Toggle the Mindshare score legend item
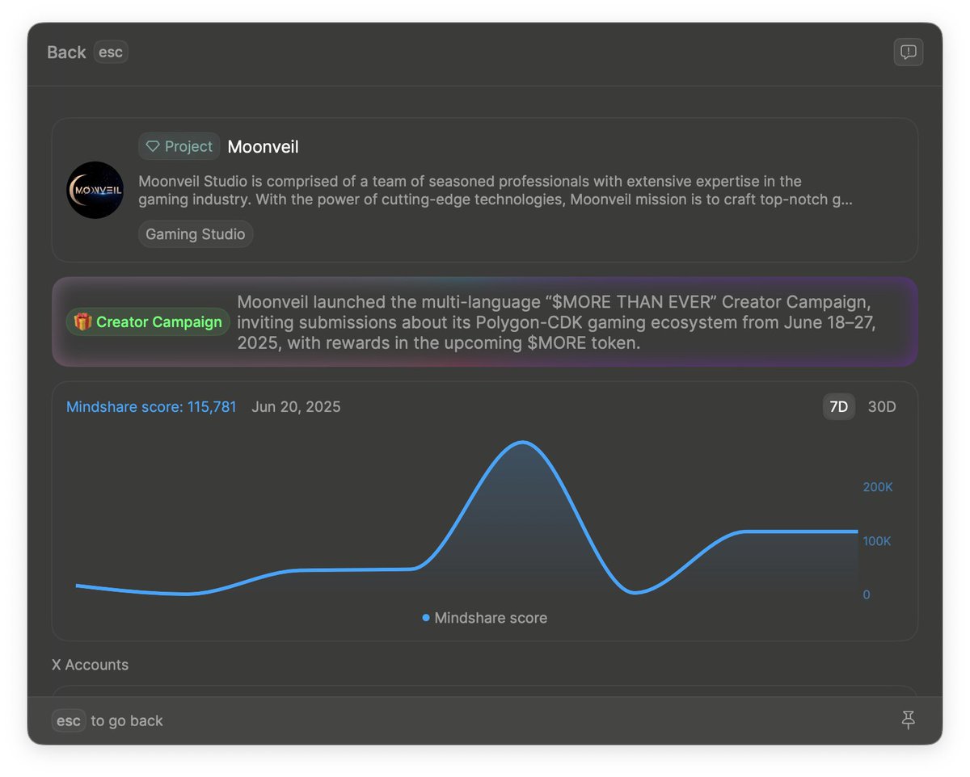Viewport: 970px width, 777px height. pos(485,618)
